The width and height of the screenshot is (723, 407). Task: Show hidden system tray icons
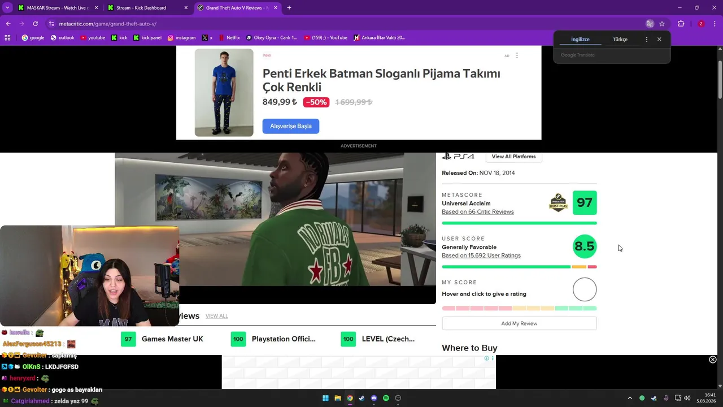[630, 399]
